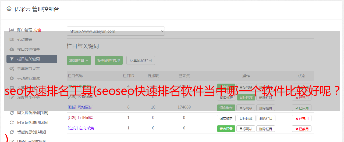
Task: Click the gears icon beside 采集细节设置
Action: click(x=12, y=69)
